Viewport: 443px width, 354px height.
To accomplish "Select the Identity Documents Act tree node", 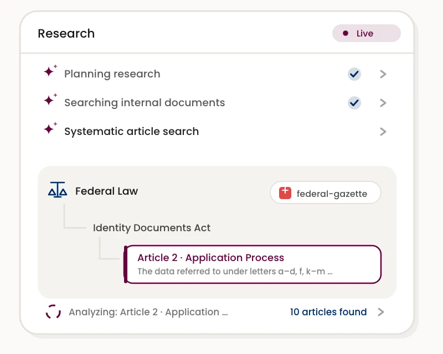I will [151, 228].
